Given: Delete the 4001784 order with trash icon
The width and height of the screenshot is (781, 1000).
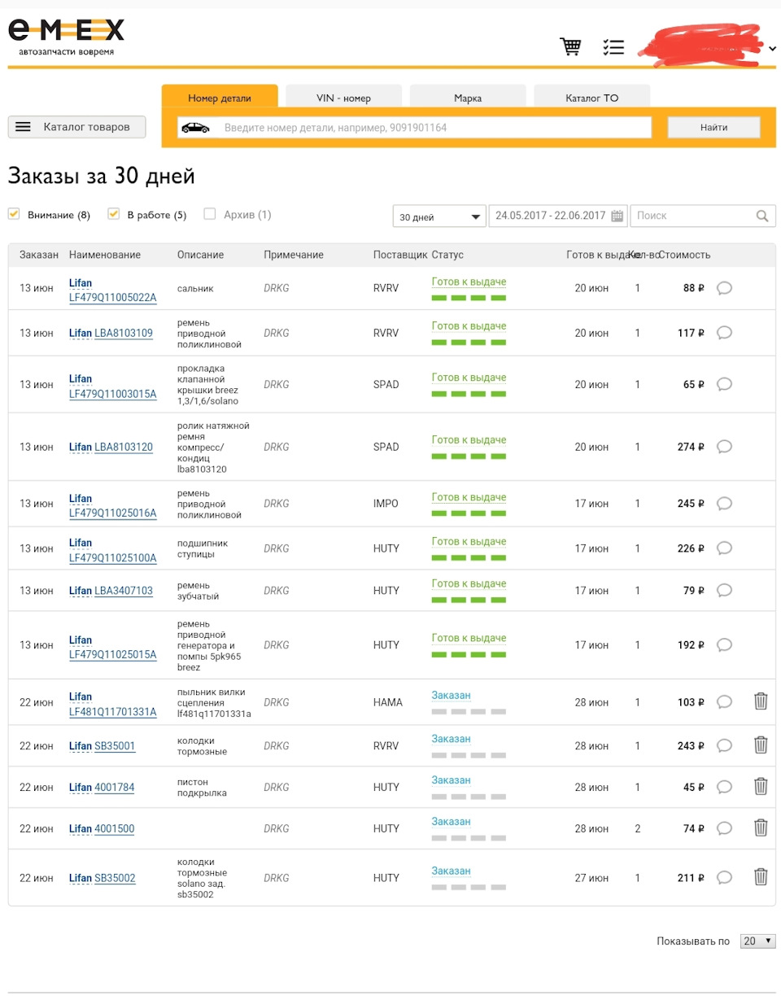Looking at the screenshot, I should [761, 786].
